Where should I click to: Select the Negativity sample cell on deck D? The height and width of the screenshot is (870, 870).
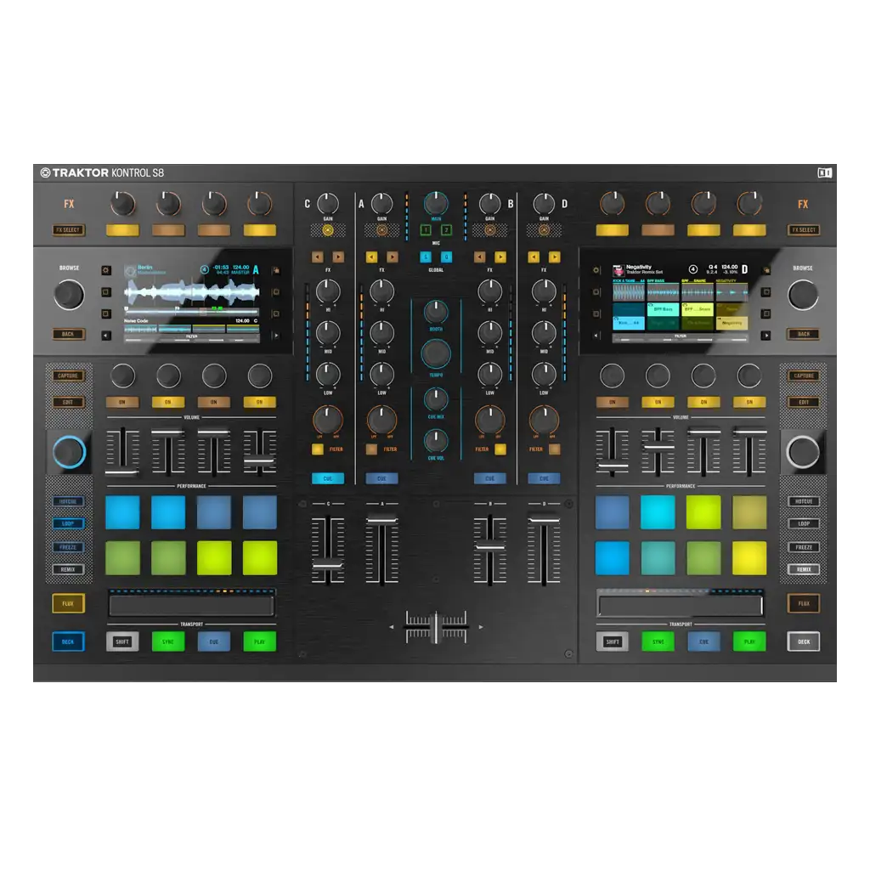coord(732,323)
